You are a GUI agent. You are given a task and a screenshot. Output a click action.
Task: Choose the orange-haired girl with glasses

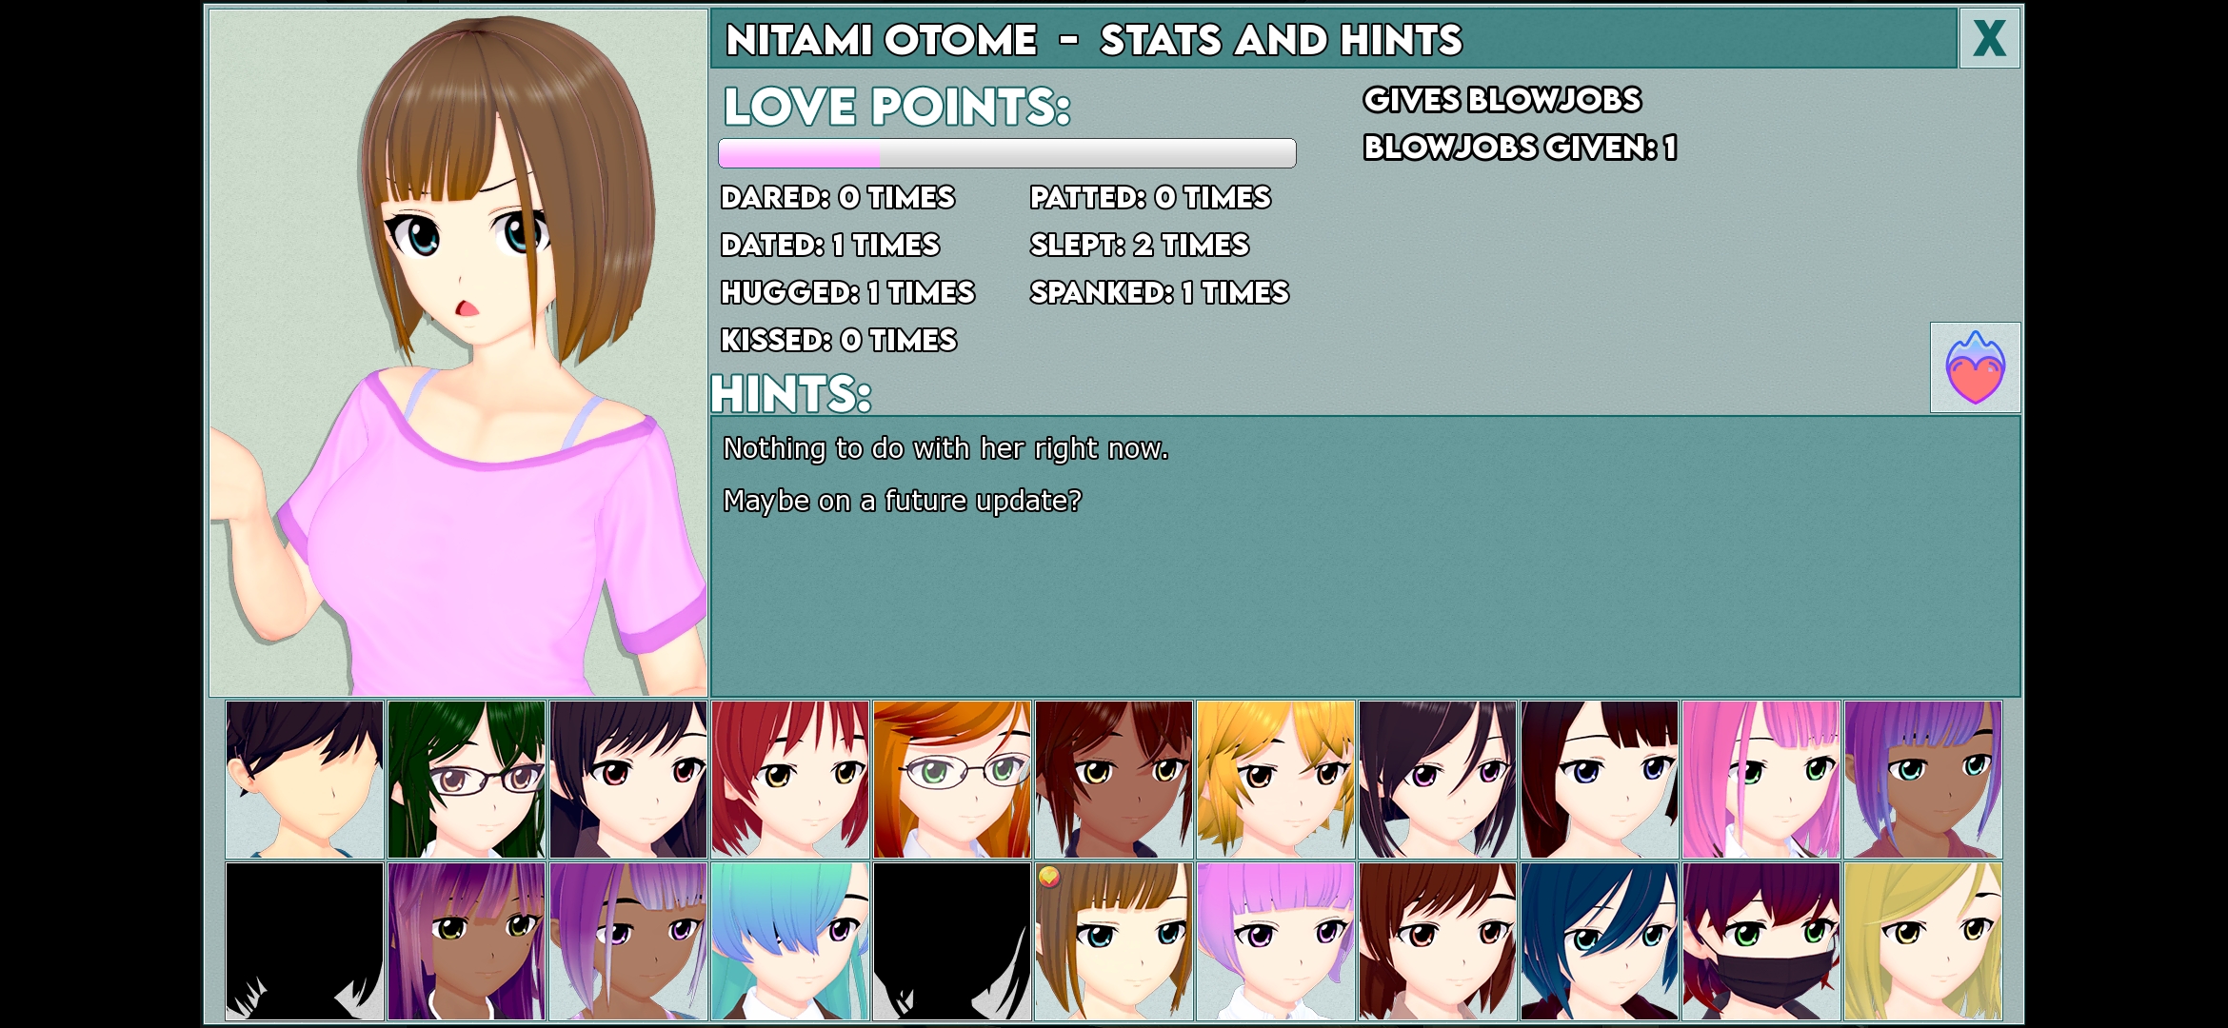point(952,780)
